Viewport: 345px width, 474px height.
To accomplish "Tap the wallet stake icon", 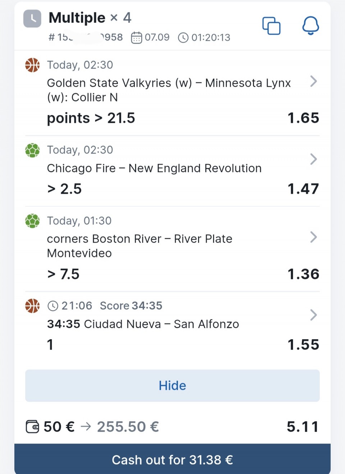I will 32,427.
